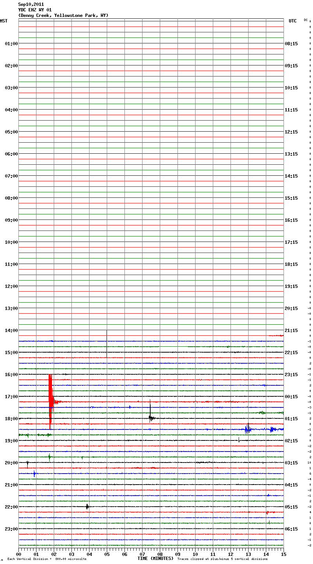Image resolution: width=313 pixels, height=564 pixels.
Task: Click minute 05 on the bottom axis
Action: click(x=107, y=554)
